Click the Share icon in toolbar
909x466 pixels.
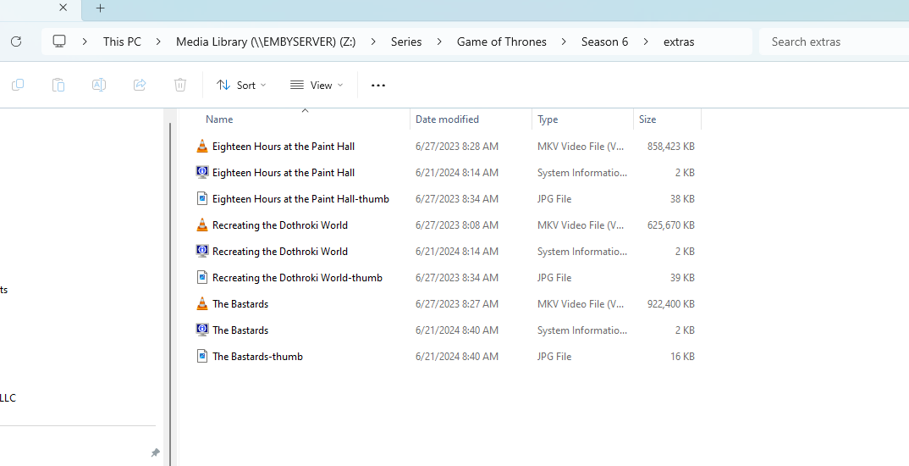(x=140, y=85)
